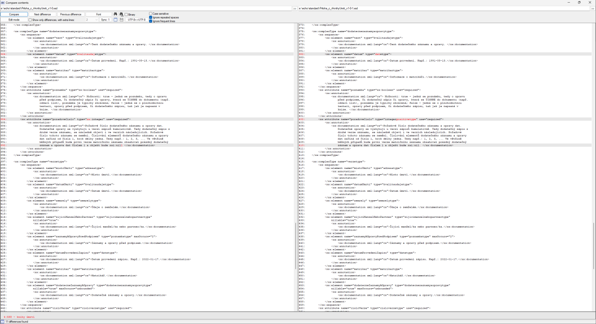This screenshot has width=596, height=324.
Task: Select right line 402 integerpositivetype attribute
Action: click(445, 119)
